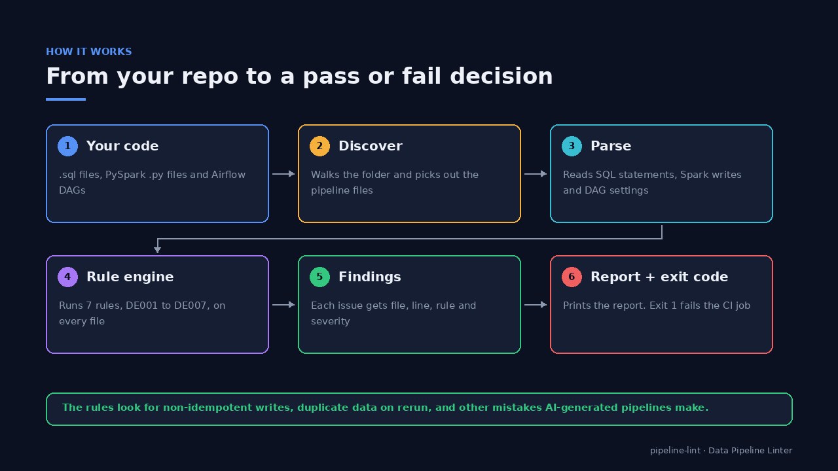
Task: Click the red step 6 number badge
Action: pyautogui.click(x=572, y=277)
